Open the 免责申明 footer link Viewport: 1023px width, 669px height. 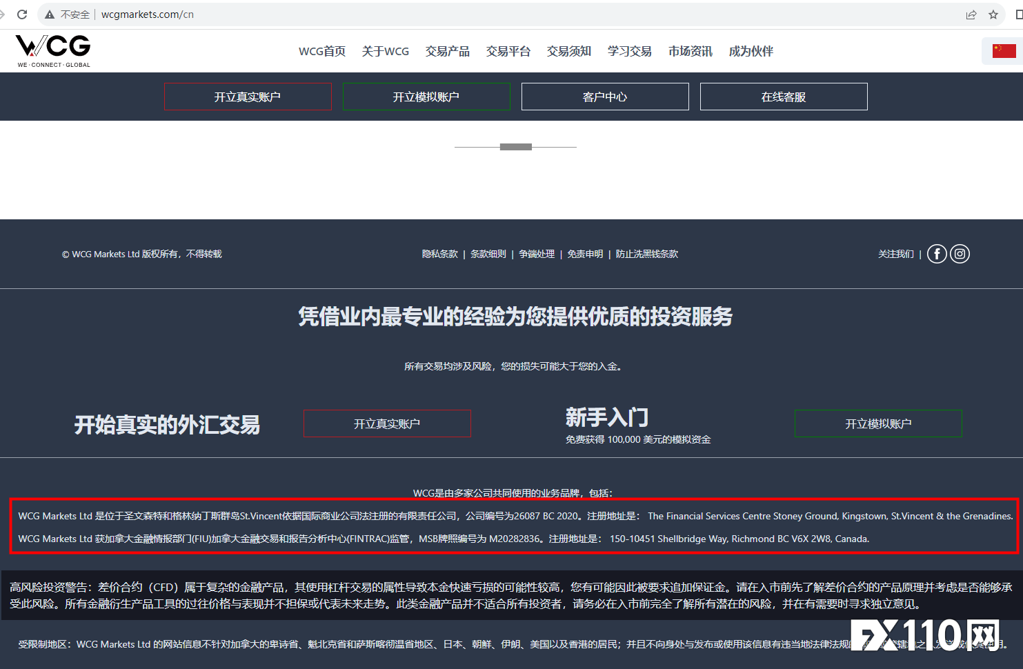(585, 254)
